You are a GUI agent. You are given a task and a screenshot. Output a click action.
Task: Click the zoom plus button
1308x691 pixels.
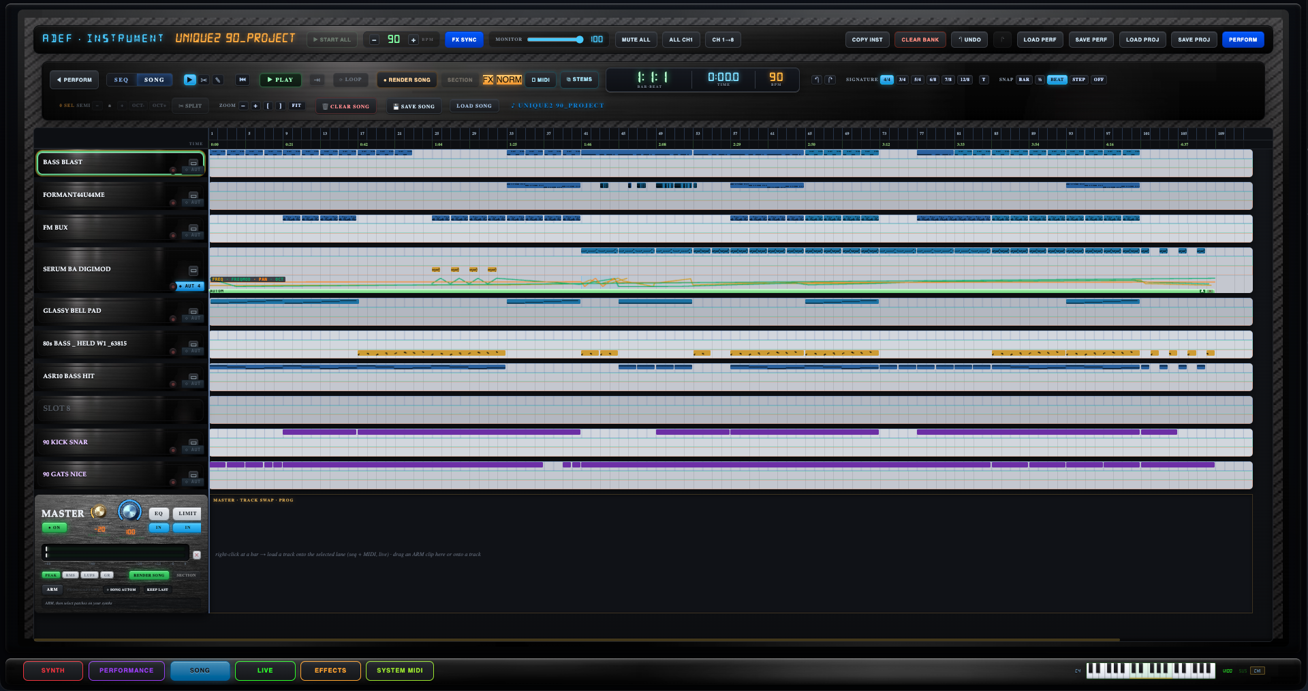click(x=255, y=106)
